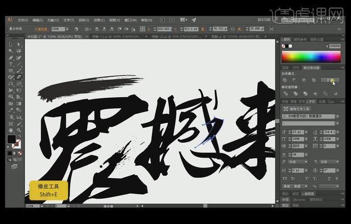
Task: Click the Divide pathfinder icon
Action: (285, 93)
